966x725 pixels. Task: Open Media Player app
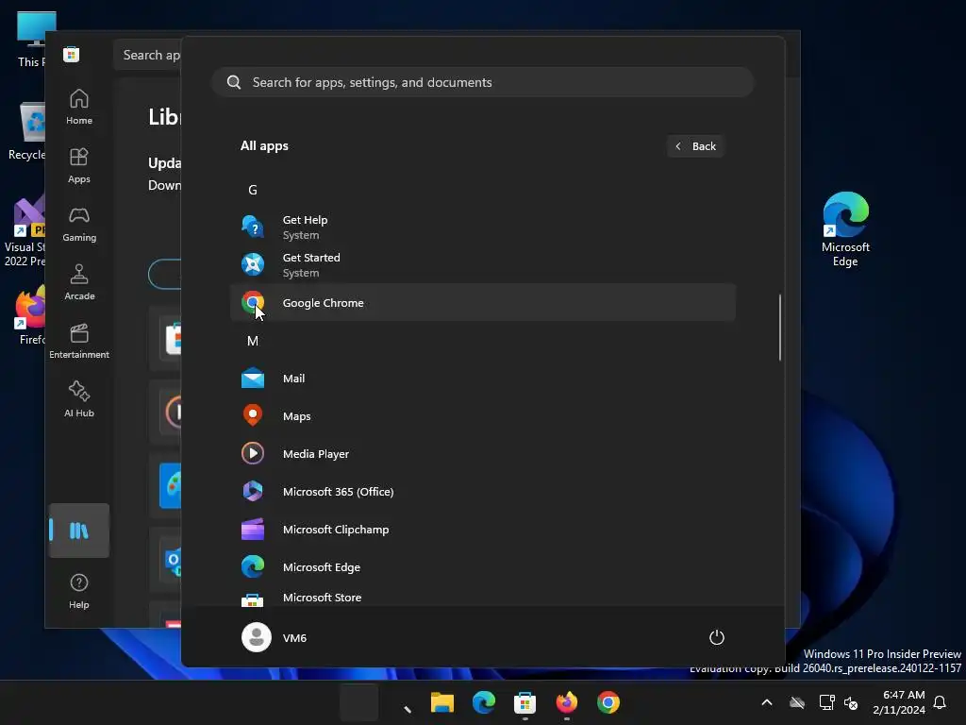482,454
